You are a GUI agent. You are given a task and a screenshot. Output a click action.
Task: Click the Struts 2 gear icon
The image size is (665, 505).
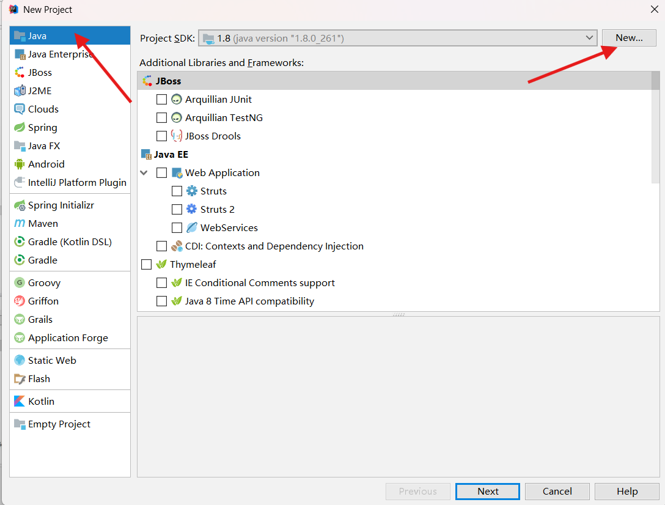192,209
